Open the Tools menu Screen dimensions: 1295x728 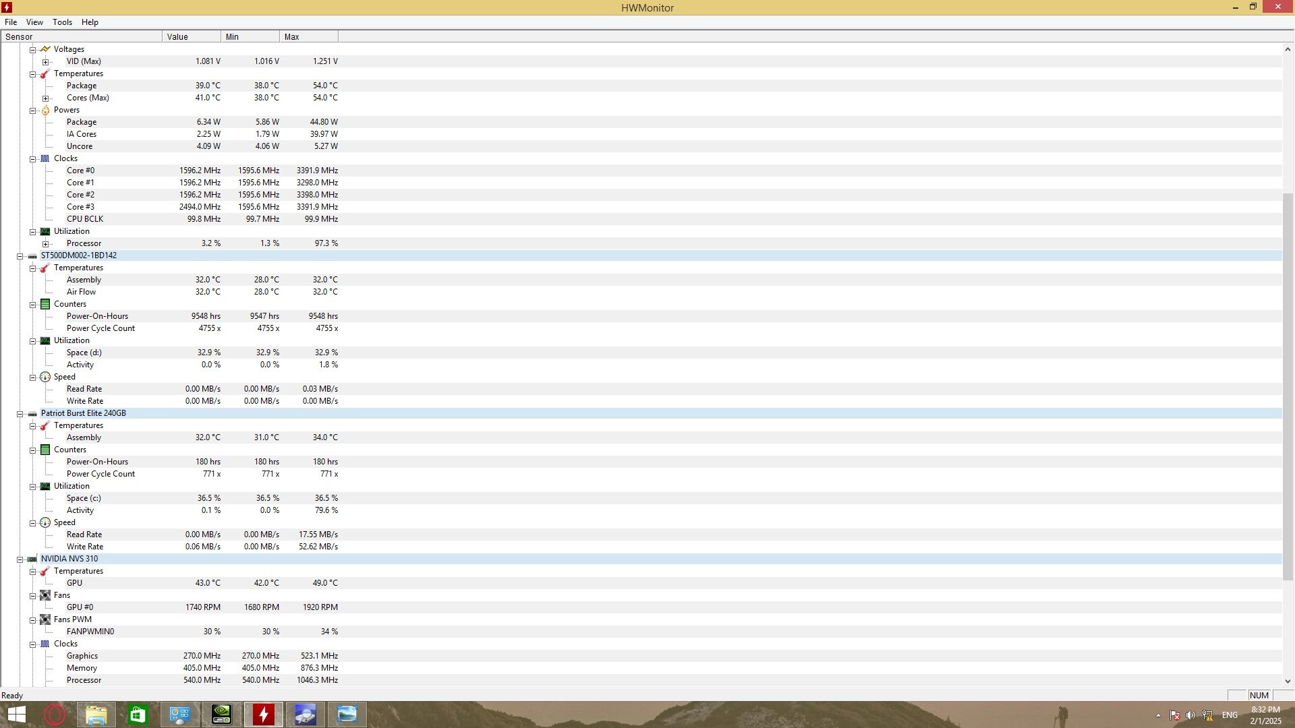tap(62, 22)
